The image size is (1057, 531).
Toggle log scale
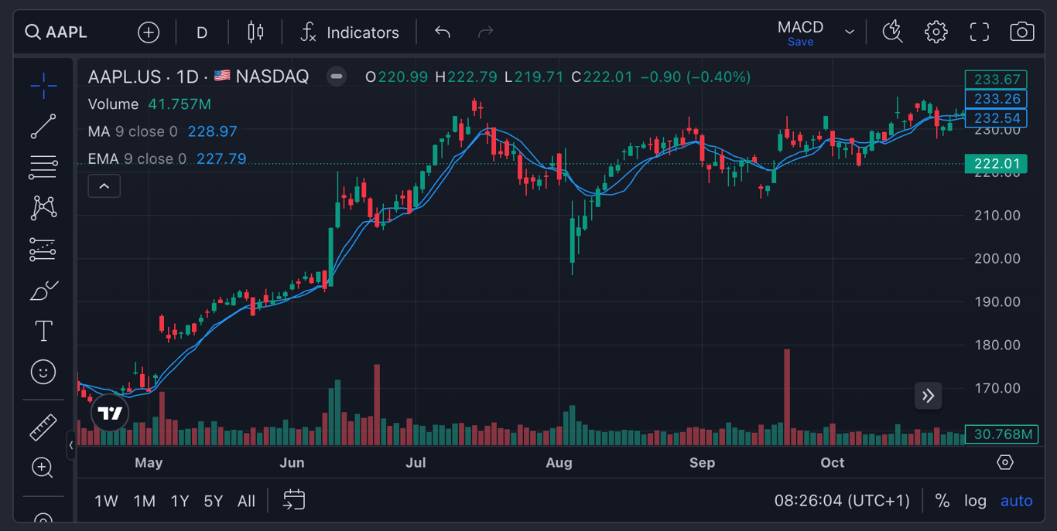click(975, 501)
